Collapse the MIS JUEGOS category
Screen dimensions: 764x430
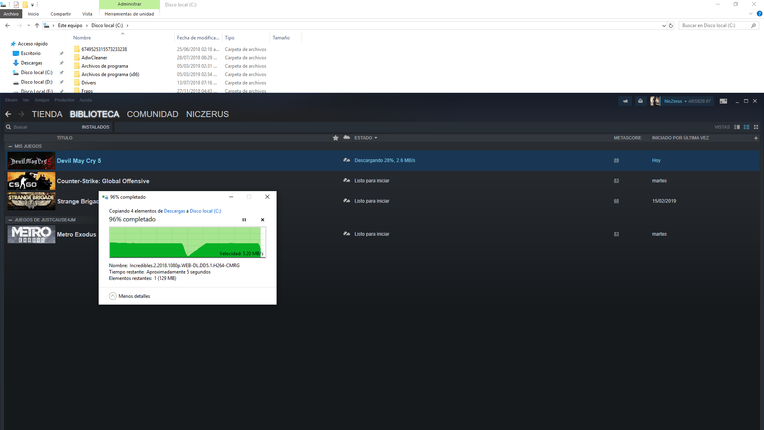(x=10, y=146)
